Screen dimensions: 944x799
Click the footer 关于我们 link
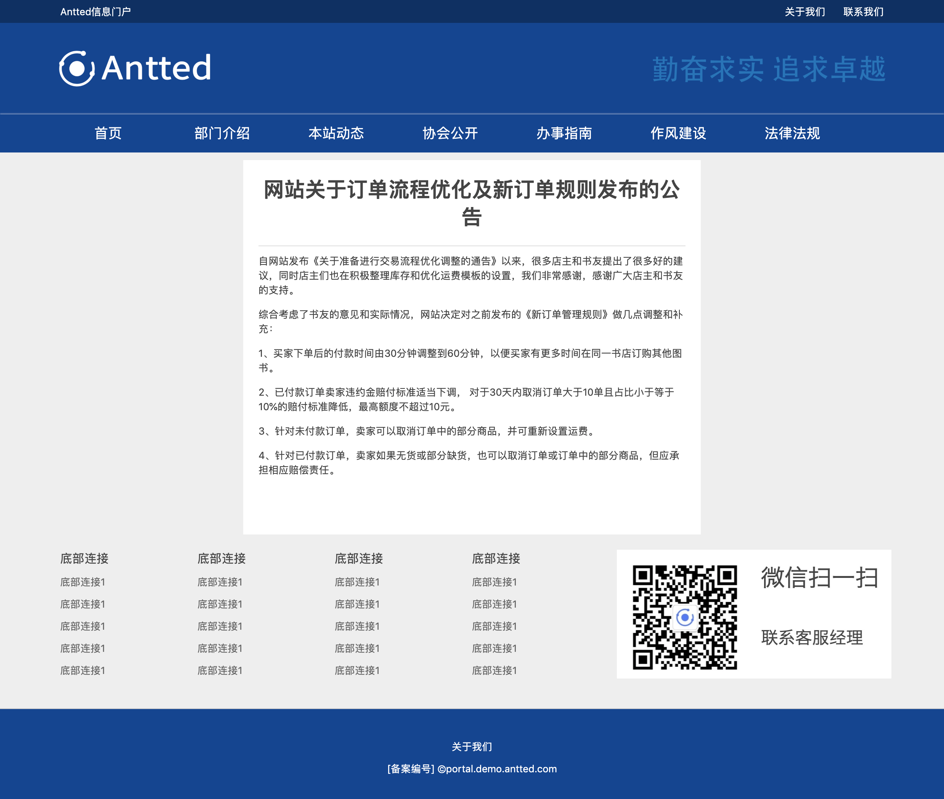(472, 746)
